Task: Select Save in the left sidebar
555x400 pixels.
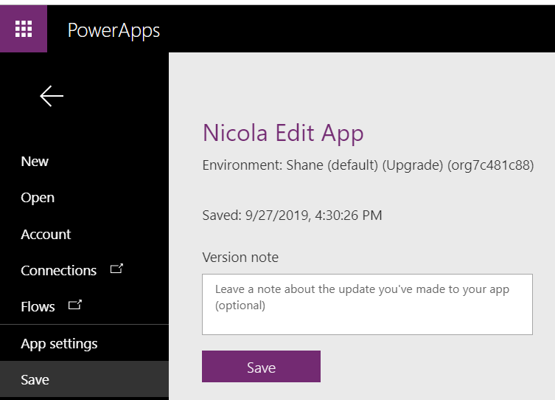Action: pyautogui.click(x=84, y=379)
